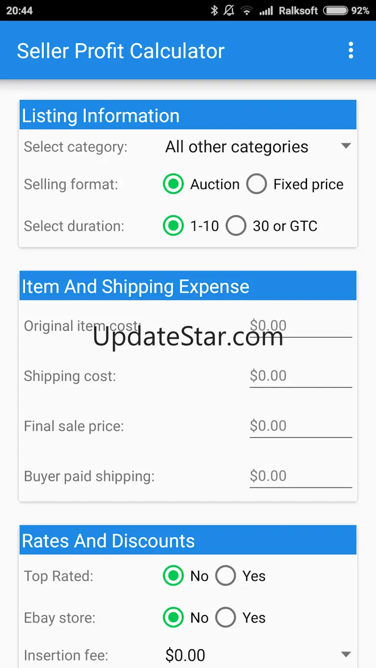376x668 pixels.
Task: Tap the Final sale price field
Action: click(300, 426)
